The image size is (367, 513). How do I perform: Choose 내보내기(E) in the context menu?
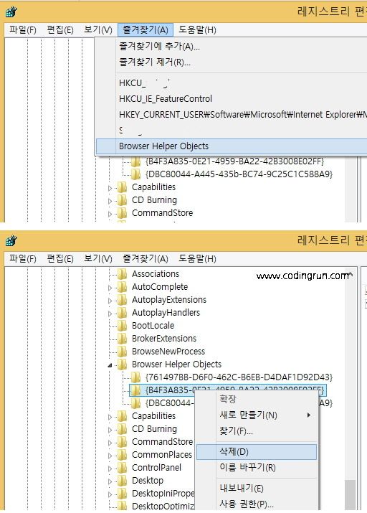[257, 489]
